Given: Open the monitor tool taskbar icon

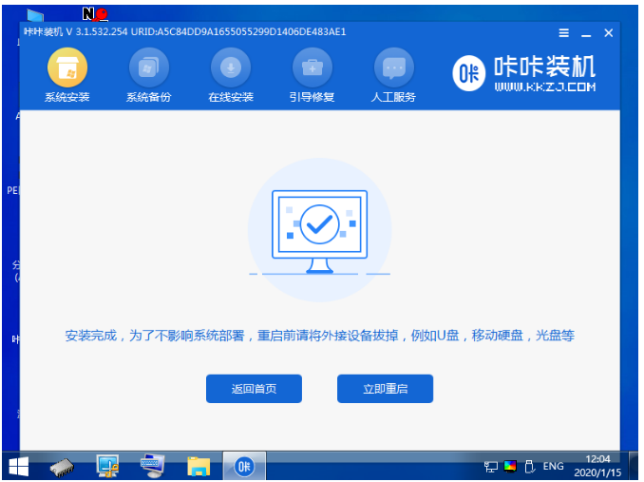Looking at the screenshot, I should click(107, 466).
